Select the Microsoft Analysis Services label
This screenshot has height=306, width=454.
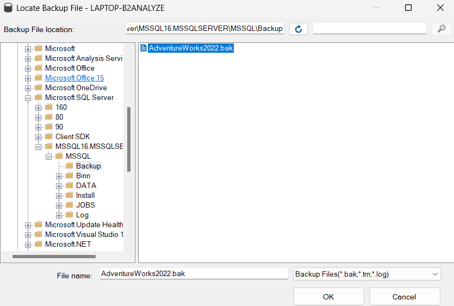(x=84, y=58)
